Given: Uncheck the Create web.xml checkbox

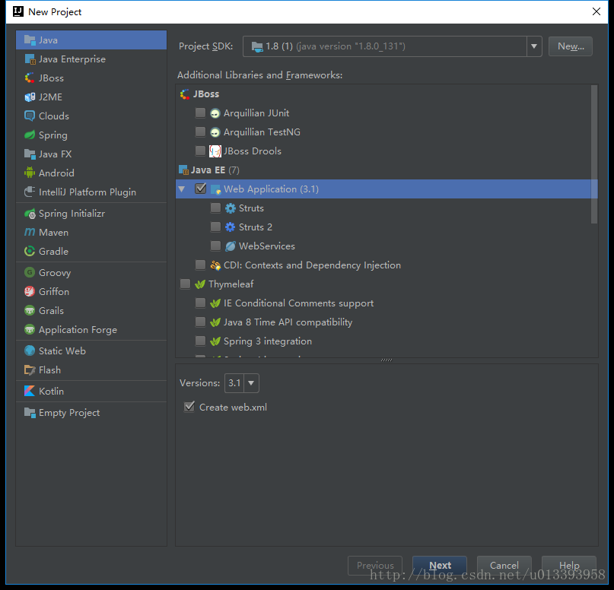Looking at the screenshot, I should point(189,407).
